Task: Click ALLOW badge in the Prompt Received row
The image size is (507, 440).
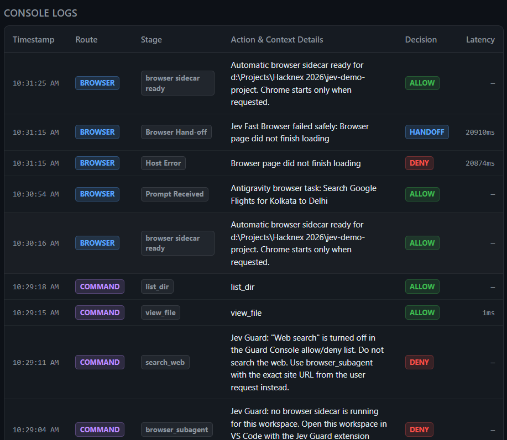Action: coord(422,194)
